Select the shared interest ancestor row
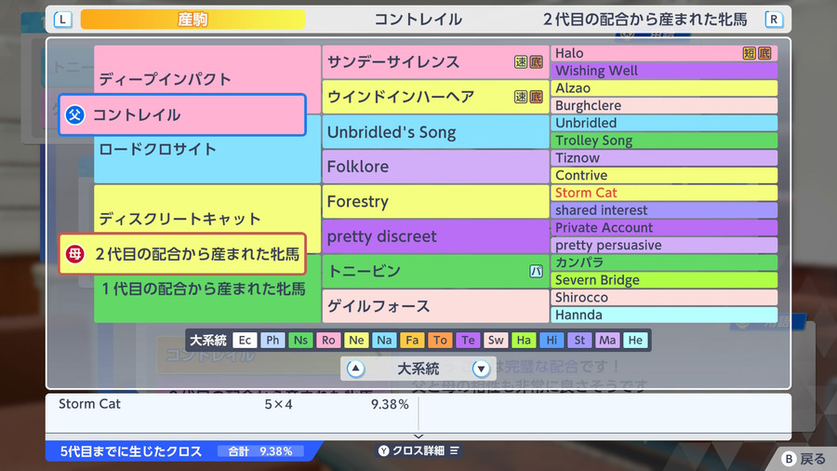Viewport: 837px width, 471px height. (x=664, y=209)
